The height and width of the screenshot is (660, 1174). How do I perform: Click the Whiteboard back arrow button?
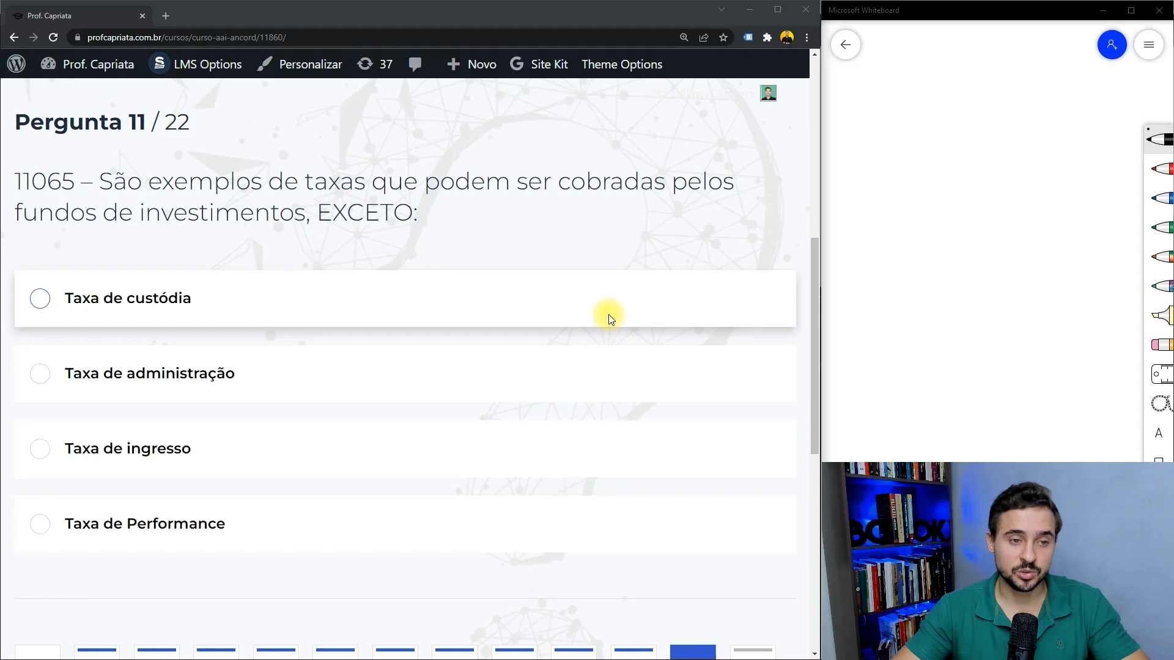pyautogui.click(x=846, y=45)
